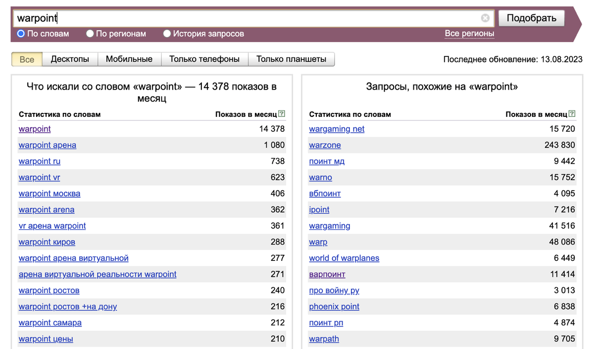Open the 'wargaming net' link
This screenshot has width=594, height=349.
[337, 129]
